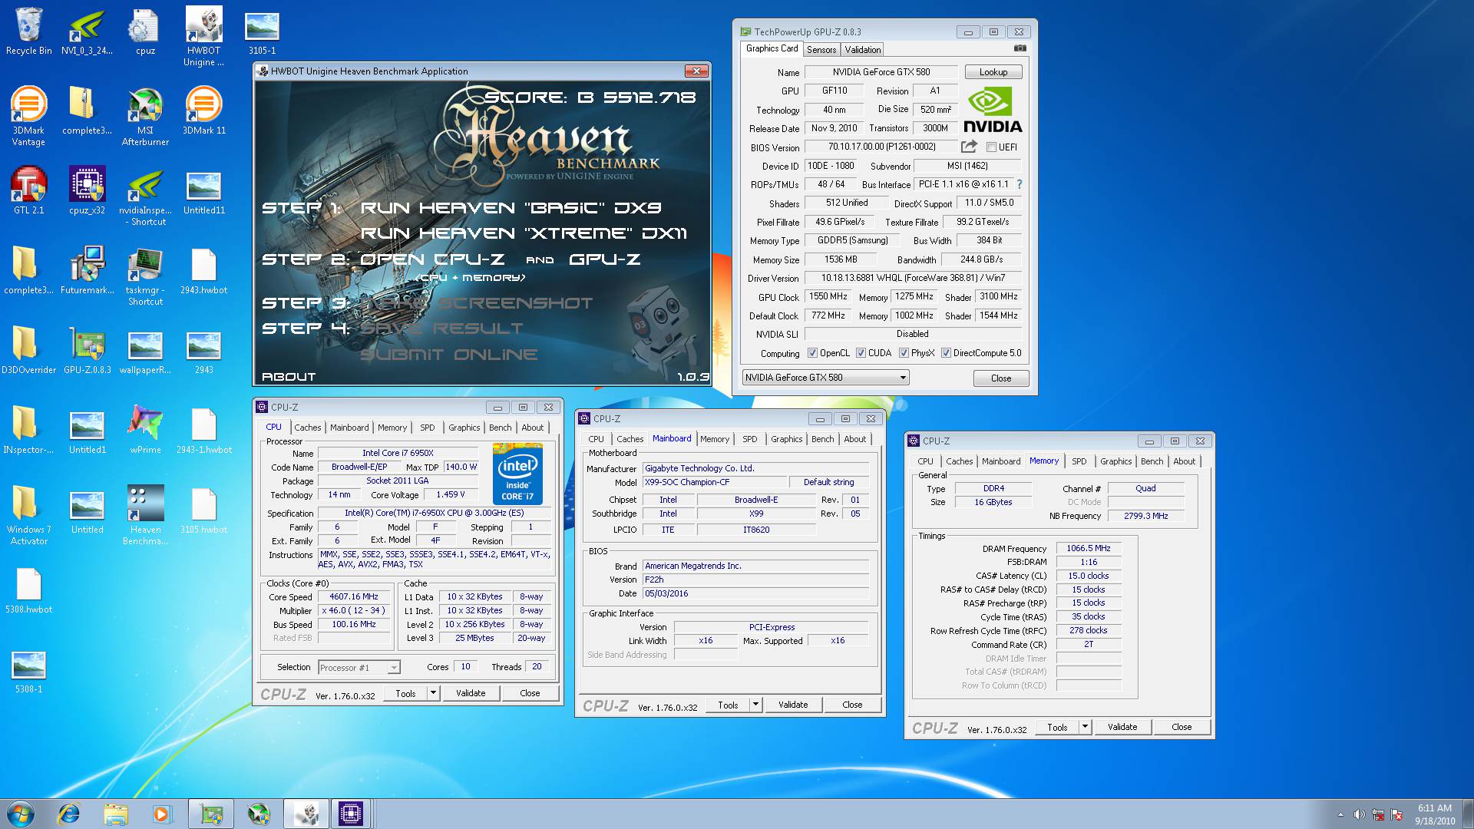Click Close button in GPU-Z
The height and width of the screenshot is (829, 1474).
(x=1001, y=378)
